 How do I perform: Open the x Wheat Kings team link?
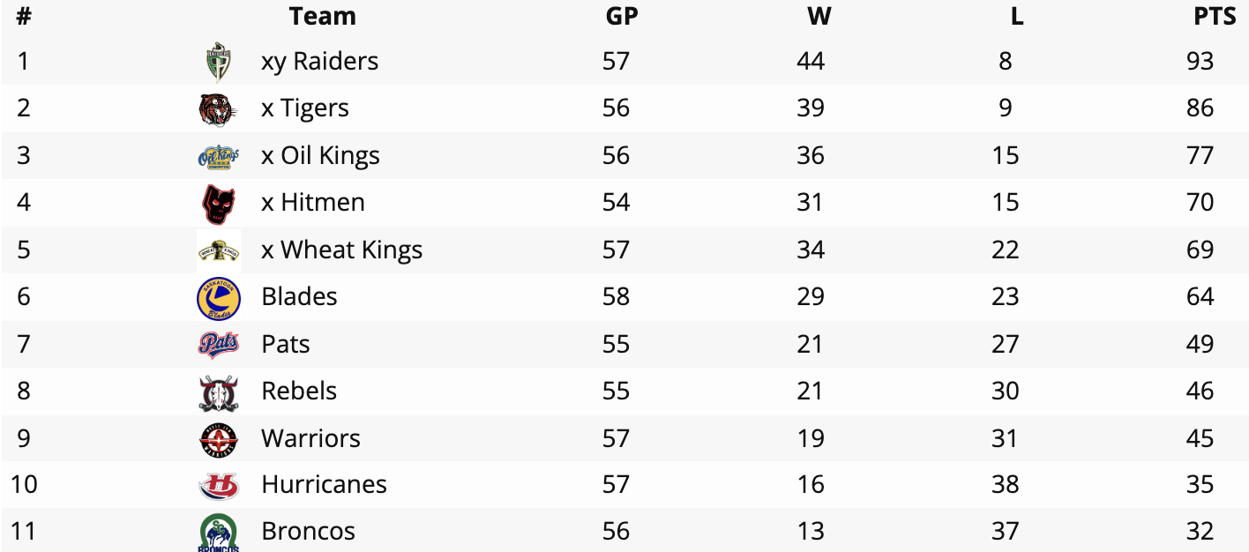pos(341,250)
